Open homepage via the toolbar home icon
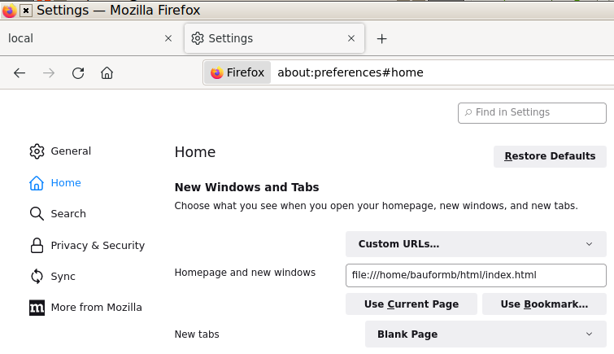 click(107, 73)
